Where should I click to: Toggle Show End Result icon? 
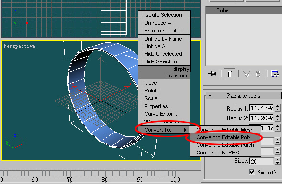click(229, 73)
